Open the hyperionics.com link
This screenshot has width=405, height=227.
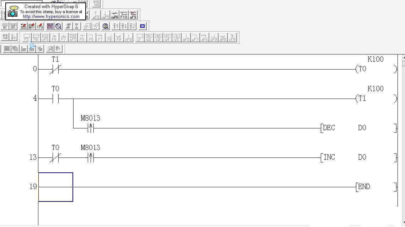click(x=51, y=17)
